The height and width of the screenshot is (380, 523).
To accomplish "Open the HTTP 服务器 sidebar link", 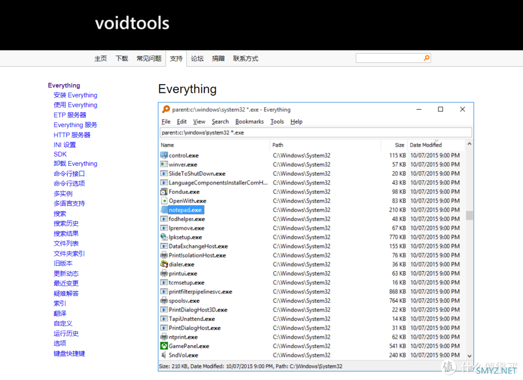I will 72,135.
